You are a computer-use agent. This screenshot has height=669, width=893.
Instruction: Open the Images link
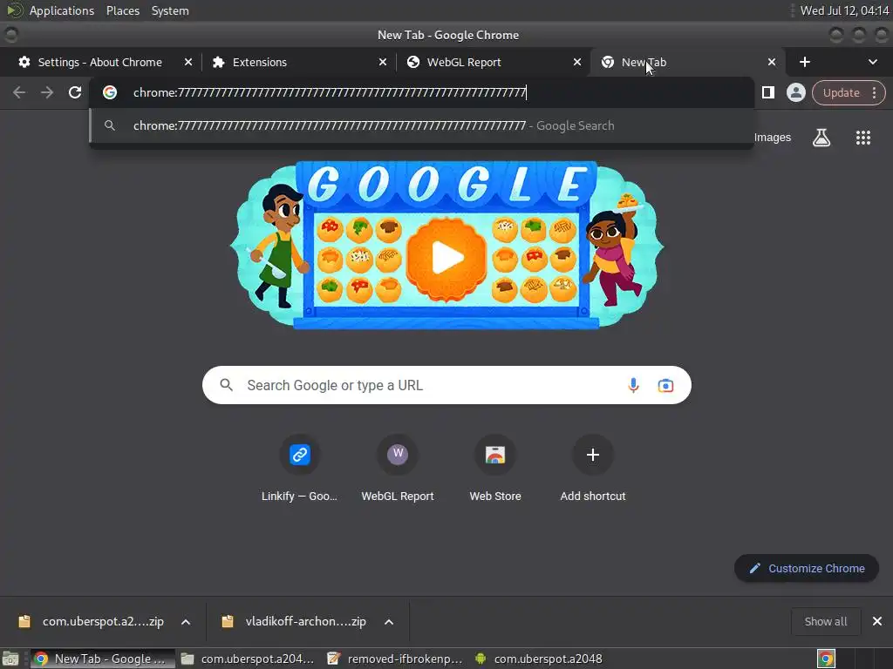[x=773, y=137]
